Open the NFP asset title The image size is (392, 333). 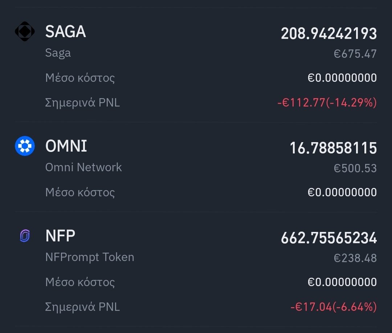tap(60, 236)
